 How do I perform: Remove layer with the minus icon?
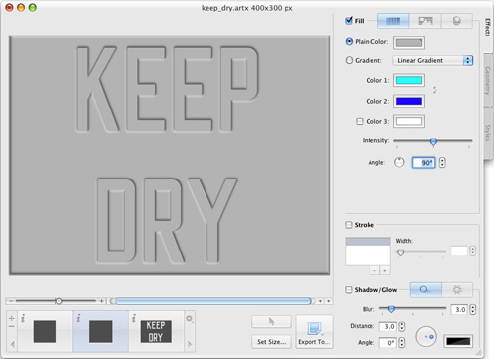coord(12,326)
